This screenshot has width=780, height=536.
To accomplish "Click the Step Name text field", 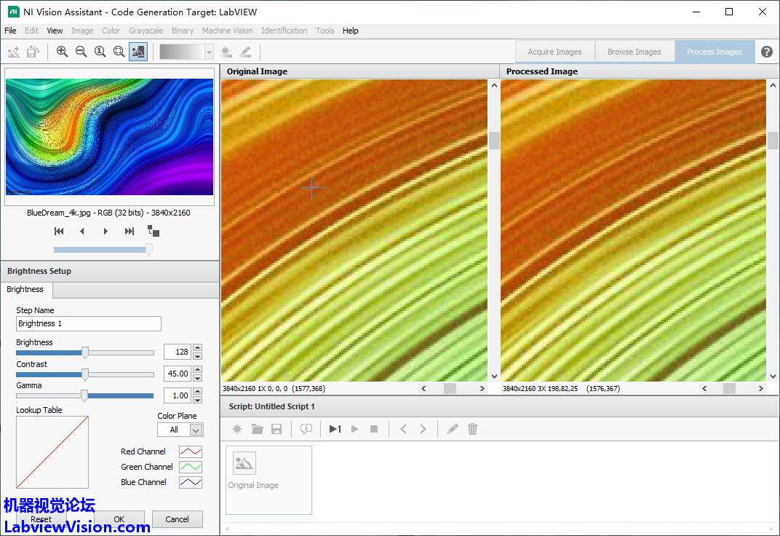I will (x=88, y=323).
